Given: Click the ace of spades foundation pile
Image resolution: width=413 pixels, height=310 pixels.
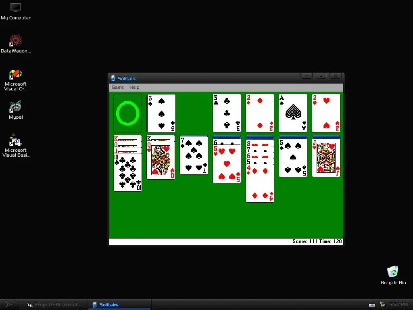Looking at the screenshot, I should [293, 113].
